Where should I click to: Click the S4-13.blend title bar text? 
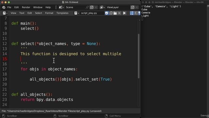coord(72,2)
